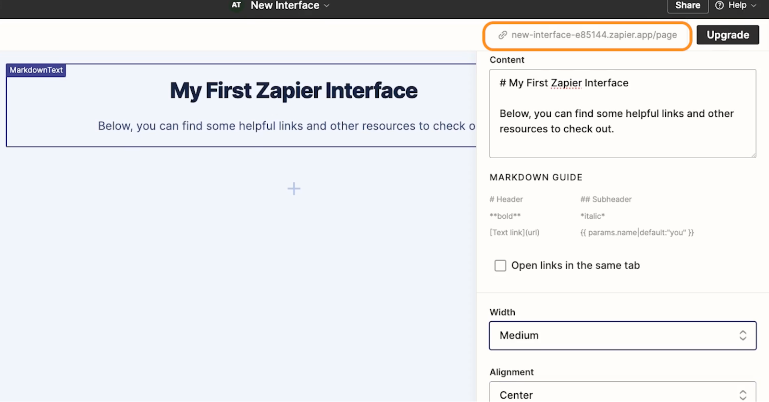Click the ## Subheader markdown guide example
The width and height of the screenshot is (769, 402).
606,199
